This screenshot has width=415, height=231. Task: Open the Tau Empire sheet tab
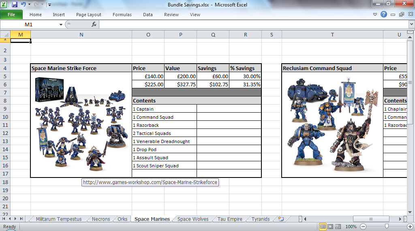click(230, 219)
